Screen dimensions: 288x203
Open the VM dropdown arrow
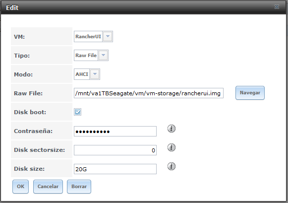108,36
